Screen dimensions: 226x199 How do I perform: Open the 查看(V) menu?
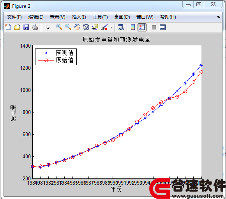click(58, 17)
